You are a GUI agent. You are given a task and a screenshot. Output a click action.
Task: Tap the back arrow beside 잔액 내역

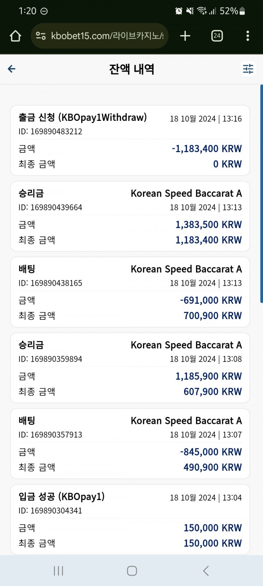(x=12, y=69)
